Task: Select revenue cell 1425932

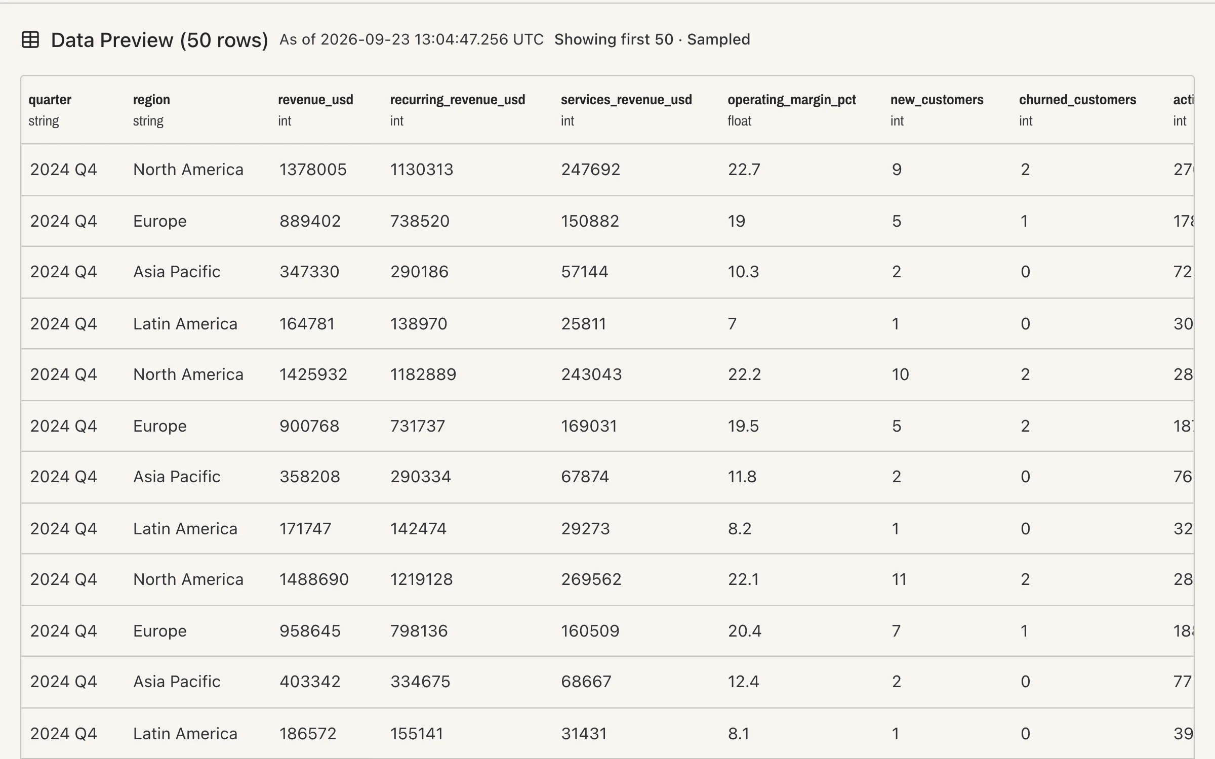Action: (x=313, y=374)
